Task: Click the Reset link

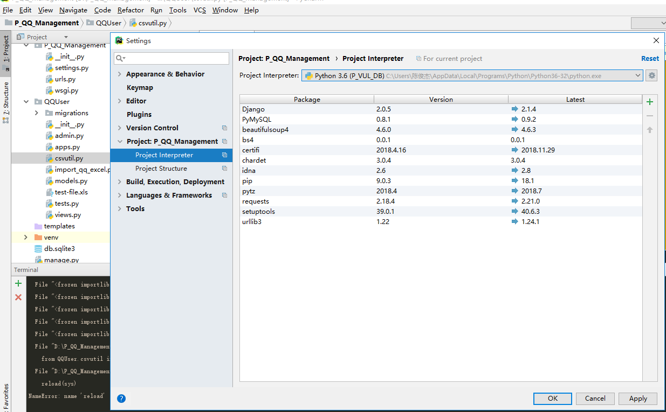Action: click(x=650, y=59)
